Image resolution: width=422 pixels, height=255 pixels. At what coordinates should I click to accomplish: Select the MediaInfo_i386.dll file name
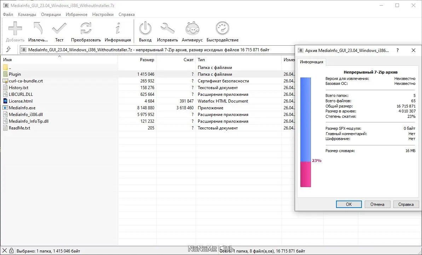[26, 114]
